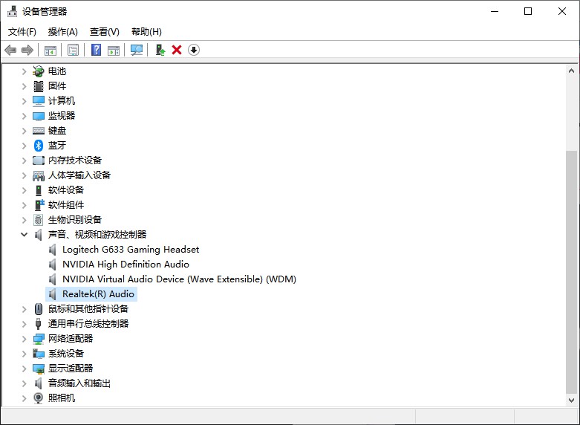Select the USB icon for 通用串行总线控制器
This screenshot has width=580, height=425.
pyautogui.click(x=39, y=323)
